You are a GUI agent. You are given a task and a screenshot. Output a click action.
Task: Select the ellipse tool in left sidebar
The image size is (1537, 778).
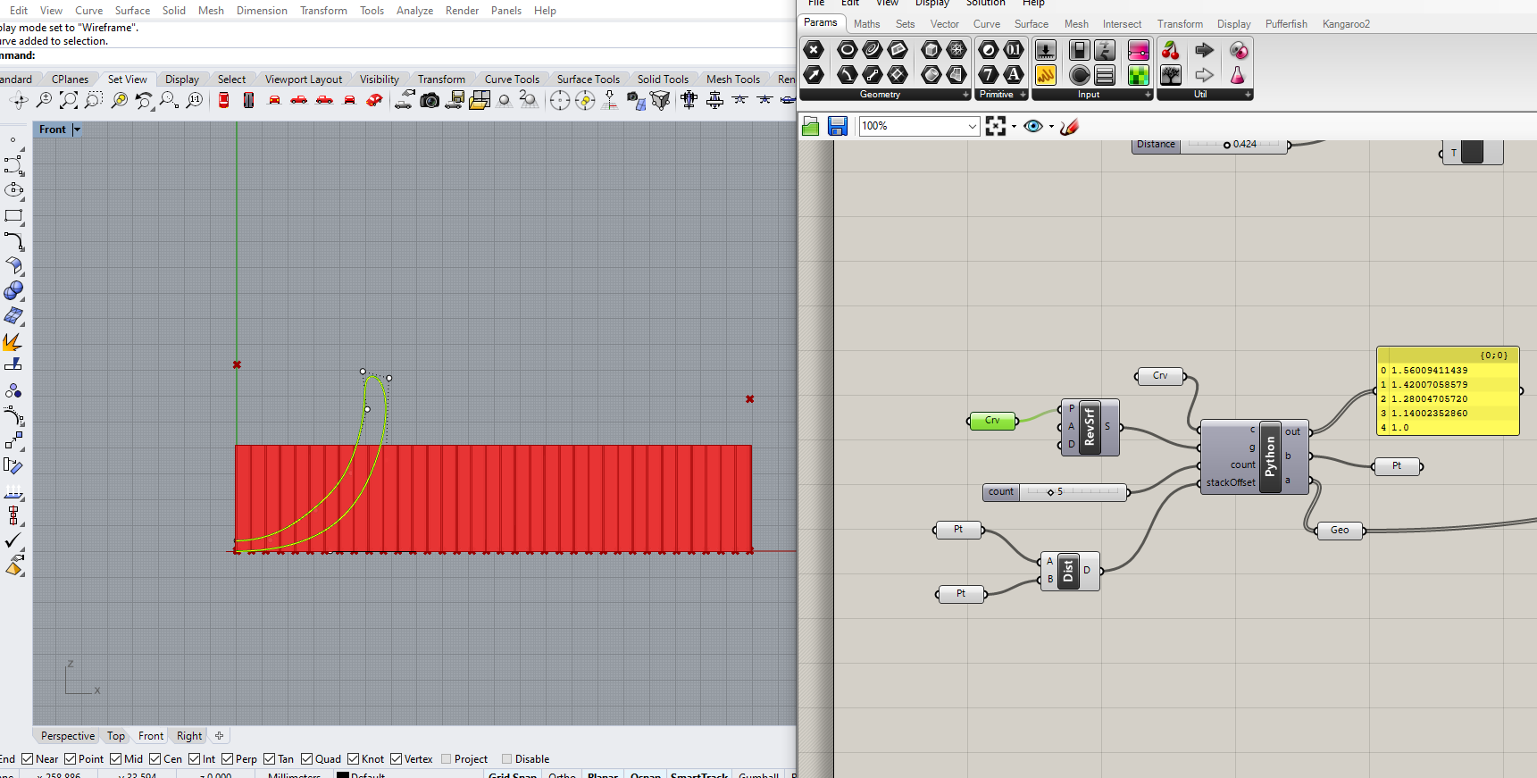(13, 190)
